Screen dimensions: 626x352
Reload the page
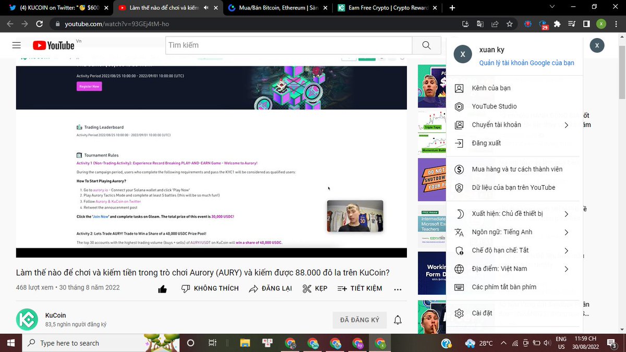coord(40,24)
